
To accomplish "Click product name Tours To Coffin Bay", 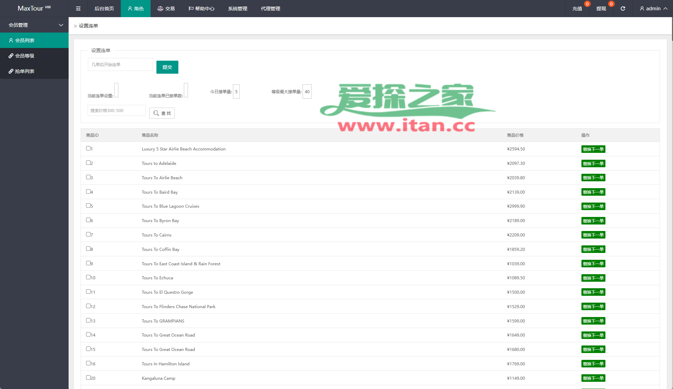I will pos(161,250).
